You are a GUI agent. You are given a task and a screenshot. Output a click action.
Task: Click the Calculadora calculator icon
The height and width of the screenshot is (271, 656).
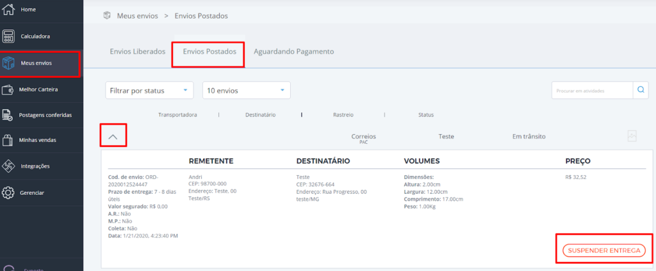[9, 36]
